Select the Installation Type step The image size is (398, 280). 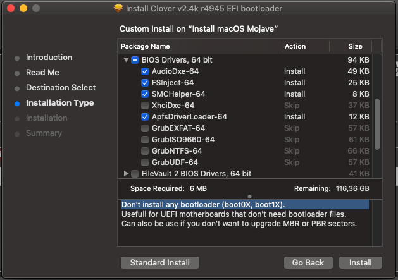tap(60, 103)
